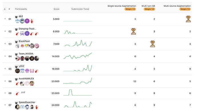The width and height of the screenshot is (197, 111).
Task: Open the AcroYAMALEX team name link
Action: 26,79
